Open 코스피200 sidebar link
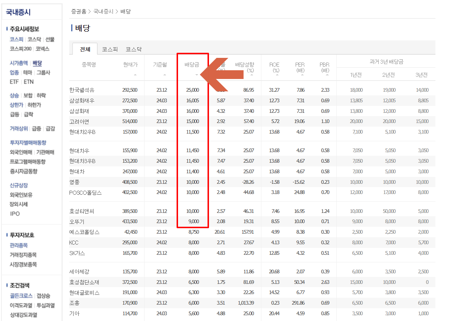The width and height of the screenshot is (454, 321). point(20,49)
